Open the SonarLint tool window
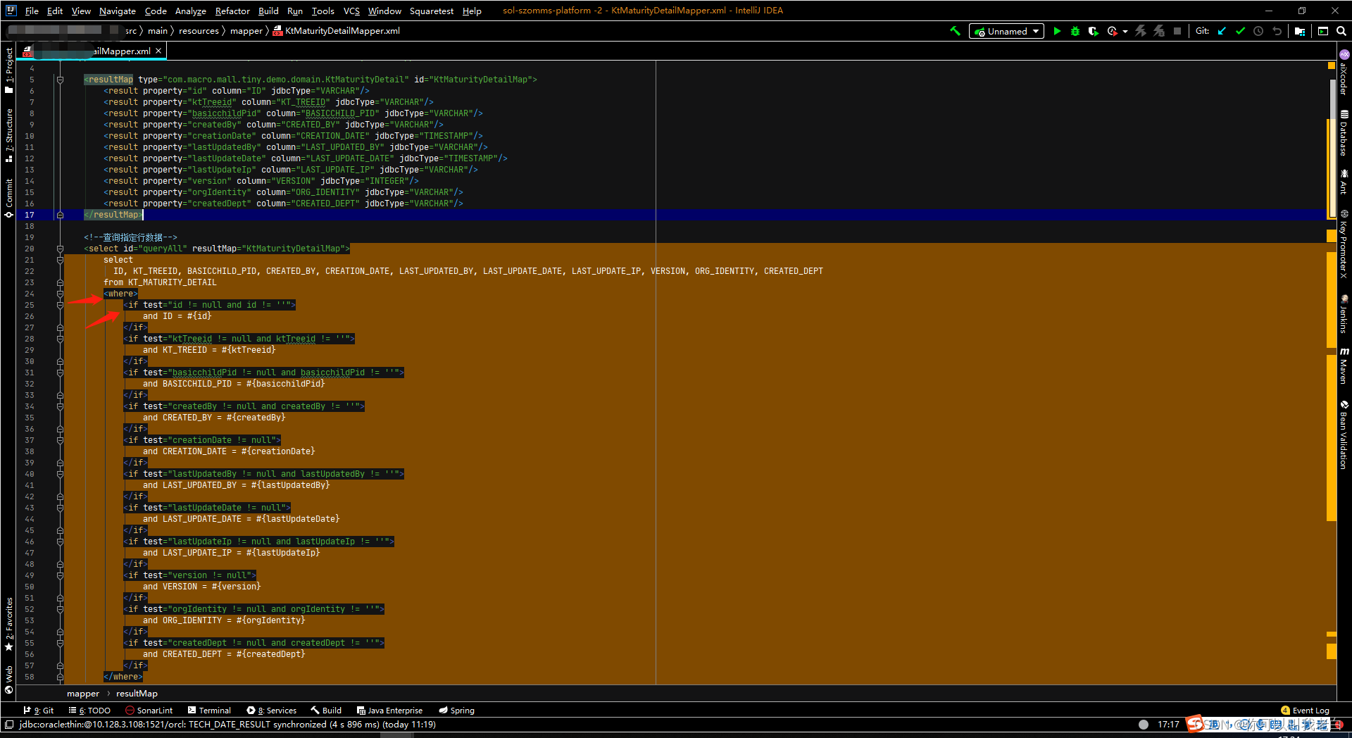The width and height of the screenshot is (1352, 738). 149,710
